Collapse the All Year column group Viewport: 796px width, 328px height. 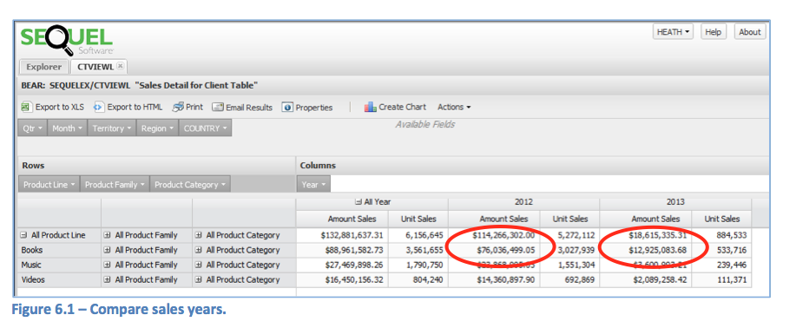pos(359,201)
